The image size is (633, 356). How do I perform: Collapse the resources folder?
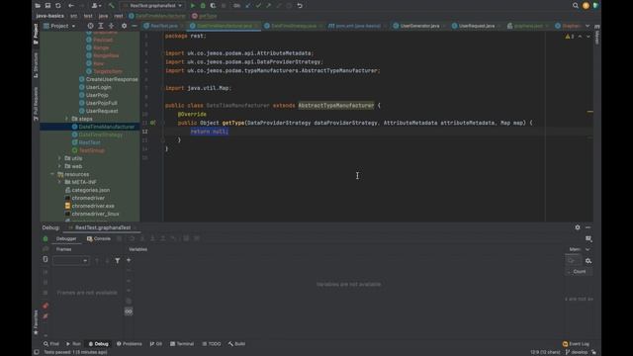pos(52,174)
